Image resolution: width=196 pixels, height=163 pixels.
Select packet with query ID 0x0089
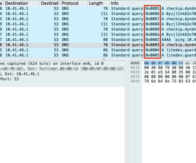98,29
